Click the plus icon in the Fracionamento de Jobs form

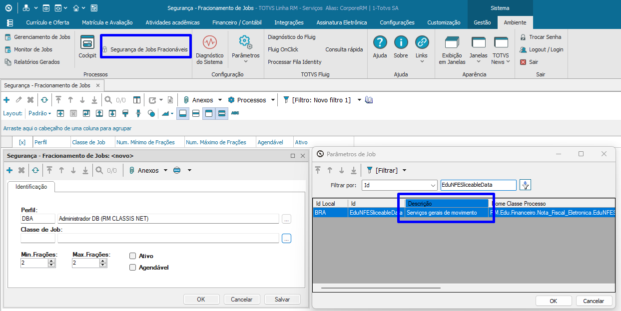click(9, 170)
